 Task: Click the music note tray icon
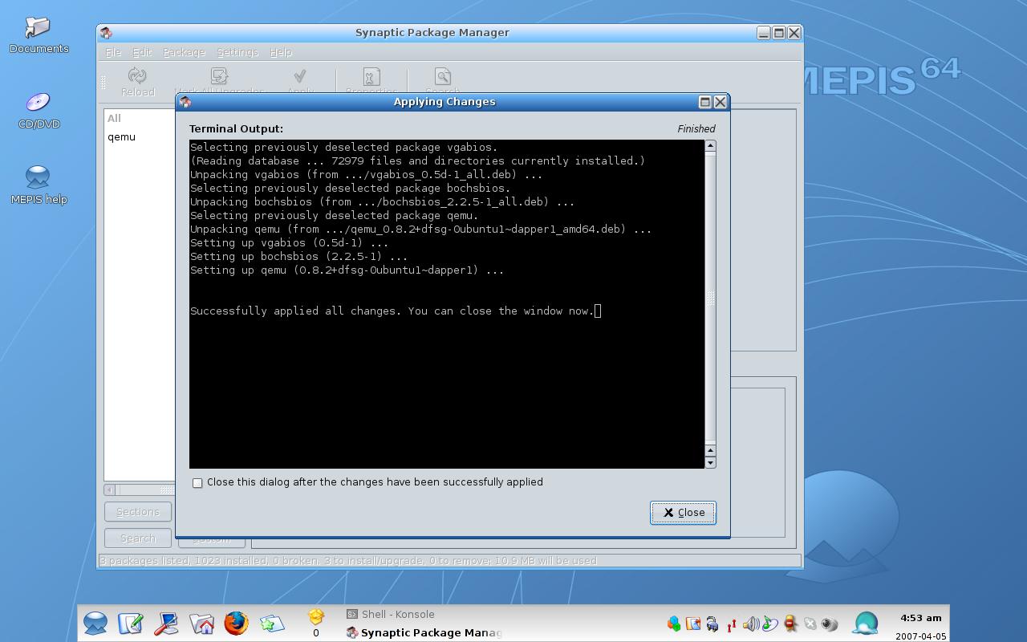pyautogui.click(x=770, y=624)
